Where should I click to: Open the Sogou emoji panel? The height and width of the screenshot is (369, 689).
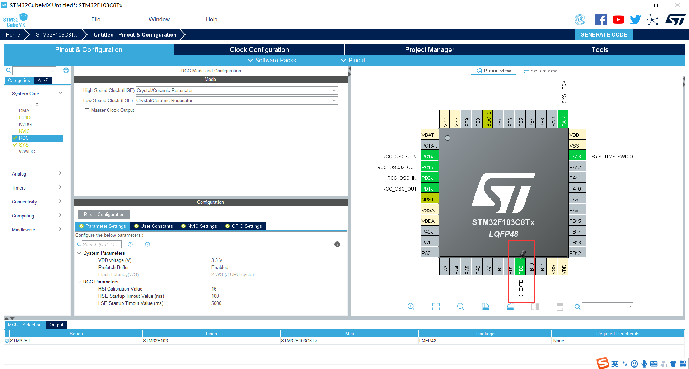634,364
